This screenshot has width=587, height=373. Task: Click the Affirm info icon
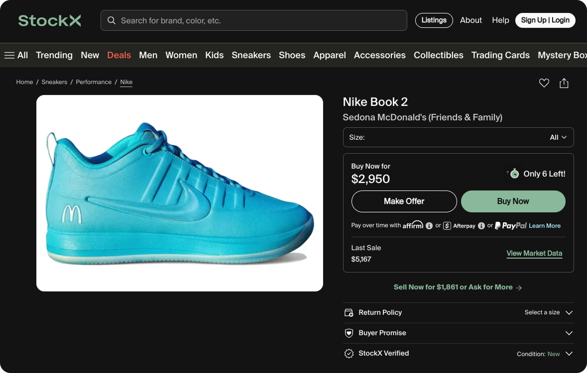tap(429, 226)
